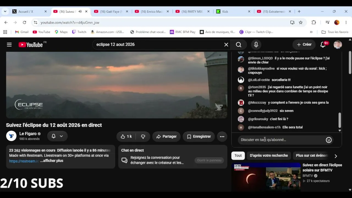Open the Chrome profile avatar

337,23
